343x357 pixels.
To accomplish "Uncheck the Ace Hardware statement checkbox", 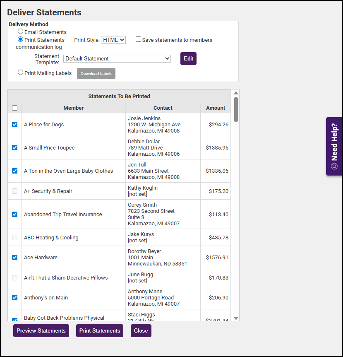I will pos(15,257).
